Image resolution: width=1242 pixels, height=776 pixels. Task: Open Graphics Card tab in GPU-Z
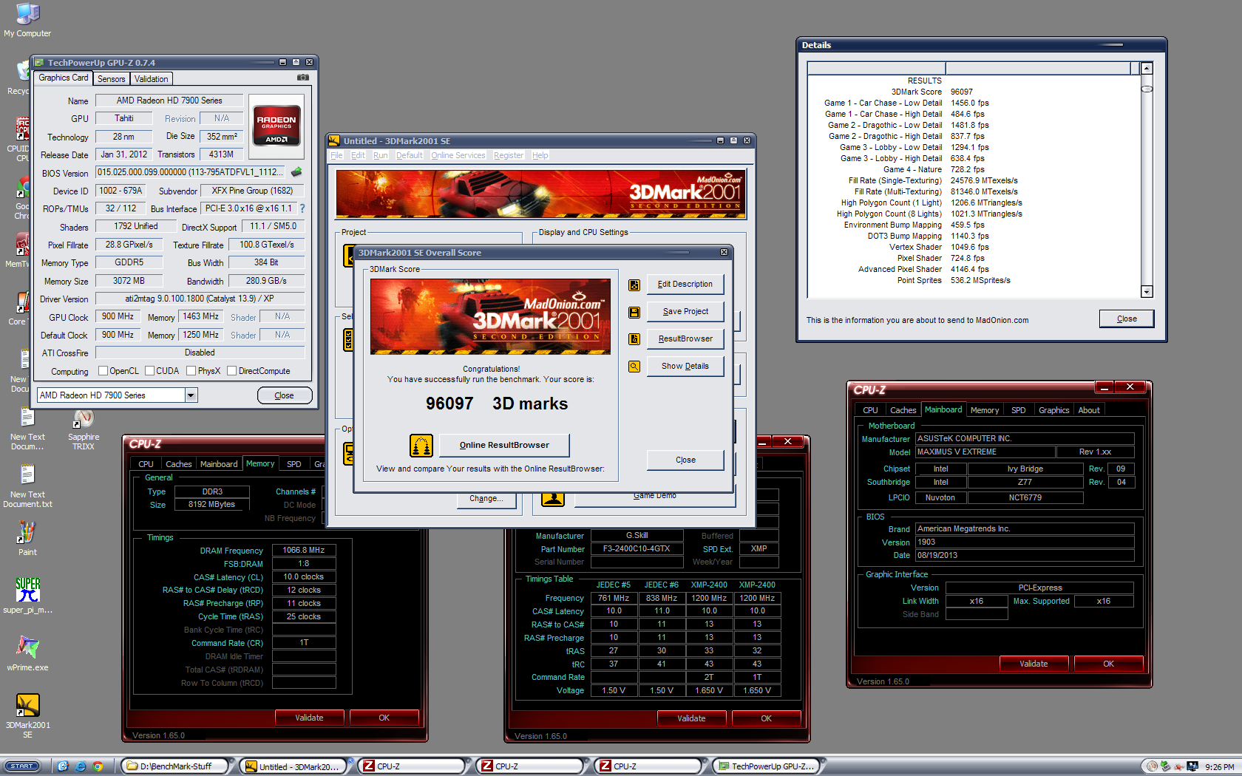pyautogui.click(x=64, y=78)
